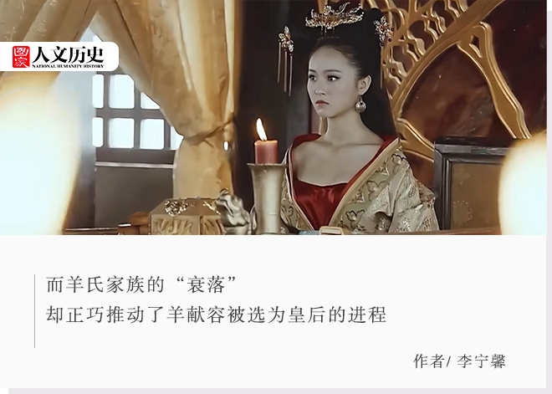Screen dimensions: 552x394
Task: Click the red and gold embroidered robe
Action: pyautogui.click(x=359, y=190)
